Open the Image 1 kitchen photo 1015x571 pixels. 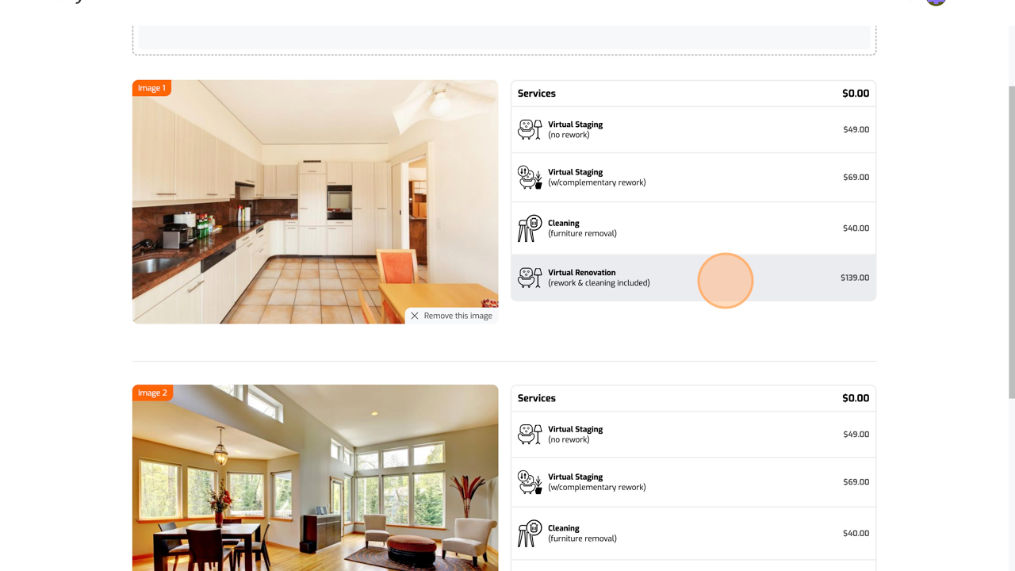pyautogui.click(x=315, y=201)
